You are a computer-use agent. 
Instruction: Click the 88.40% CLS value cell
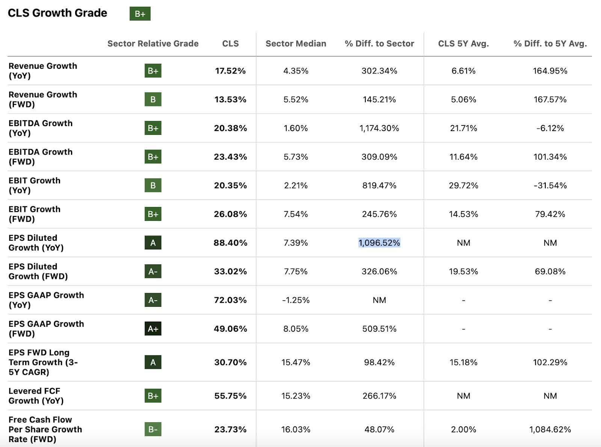click(x=230, y=243)
